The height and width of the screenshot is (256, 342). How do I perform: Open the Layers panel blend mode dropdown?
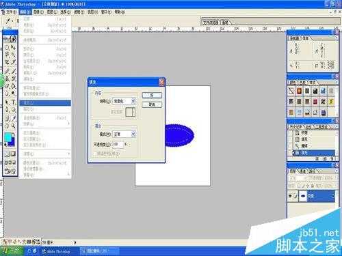tap(297, 178)
